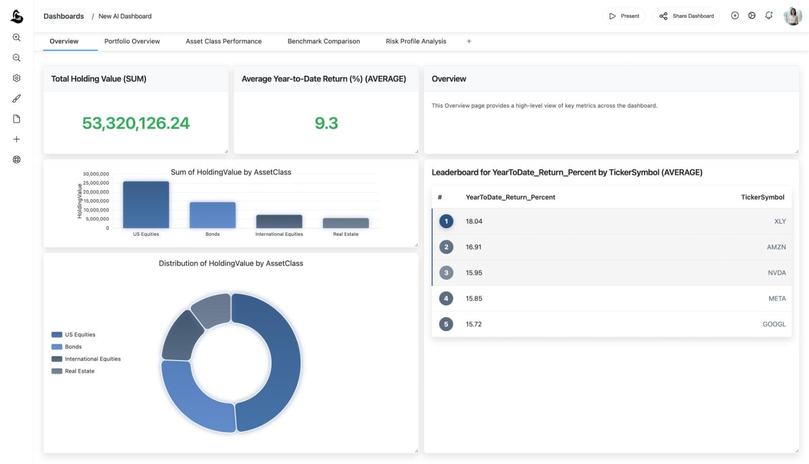Click the plus to add a new dashboard tab
Screen dimensions: 809x464
pos(469,41)
